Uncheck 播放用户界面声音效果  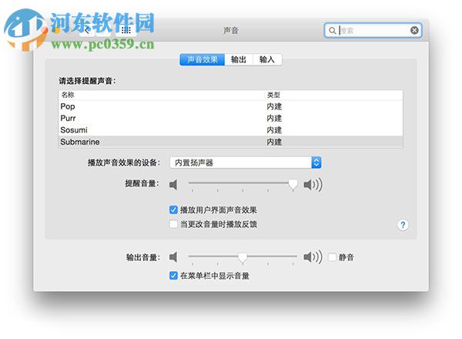[173, 210]
